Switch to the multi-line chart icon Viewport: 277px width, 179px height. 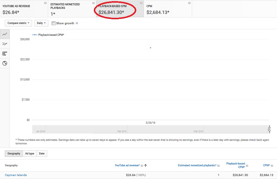pyautogui.click(x=5, y=44)
